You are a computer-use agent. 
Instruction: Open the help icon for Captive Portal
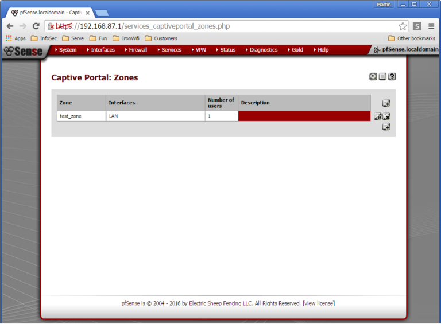click(392, 77)
